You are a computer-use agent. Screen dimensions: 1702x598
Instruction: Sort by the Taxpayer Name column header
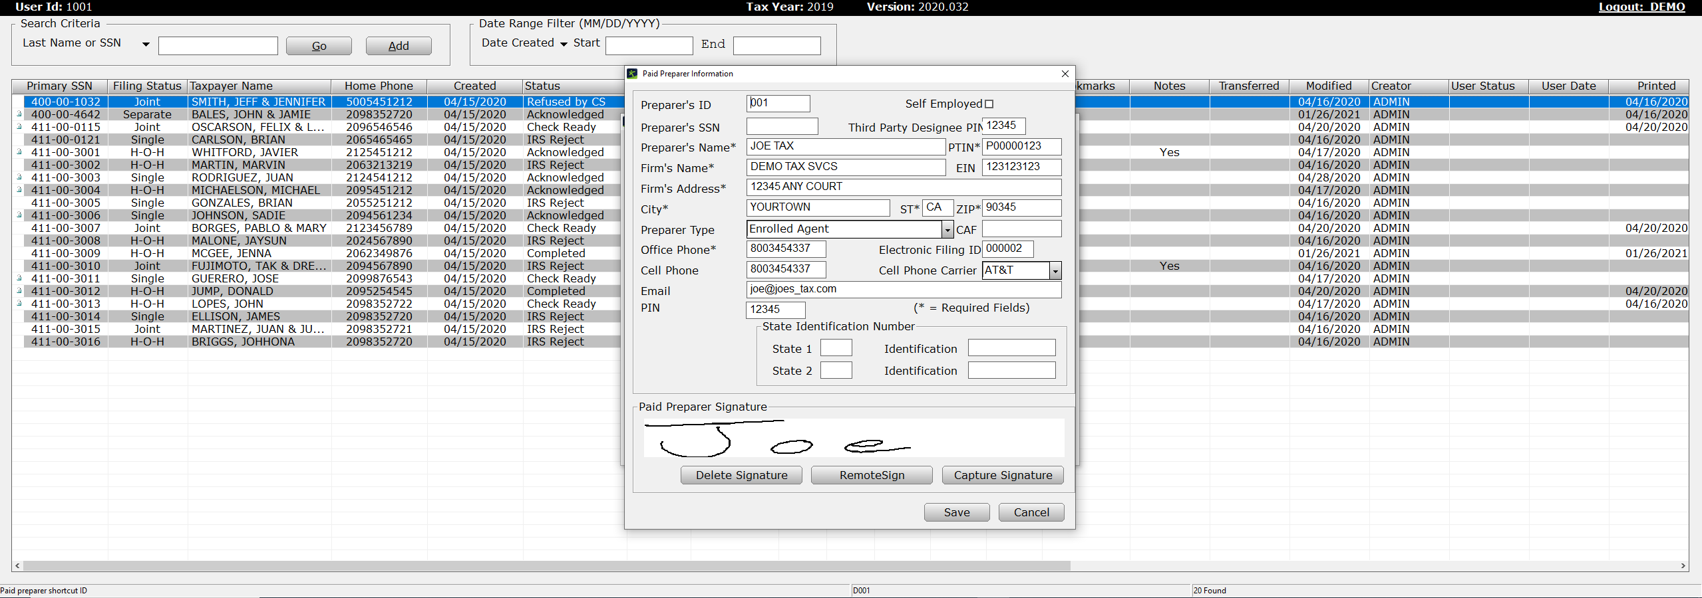[x=259, y=86]
